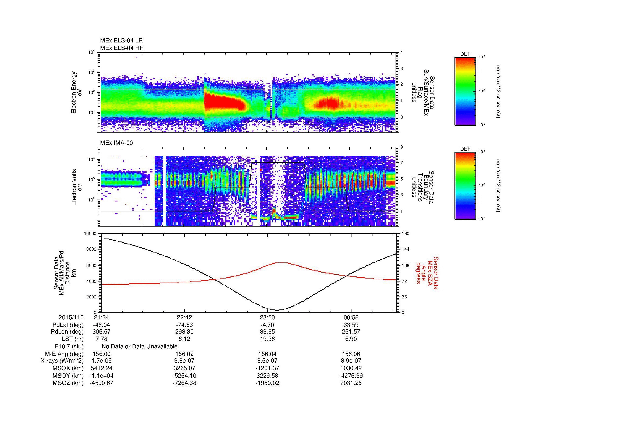Click the 'X-rays (W/m**2)' row label
This screenshot has height=444, width=629.
(x=62, y=361)
